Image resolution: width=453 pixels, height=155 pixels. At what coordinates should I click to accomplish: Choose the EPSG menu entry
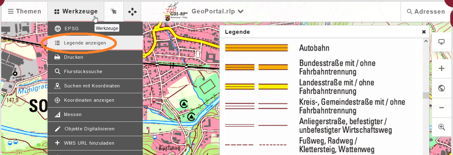[95, 29]
